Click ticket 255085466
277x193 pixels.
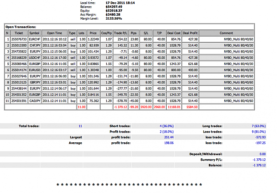point(19,64)
